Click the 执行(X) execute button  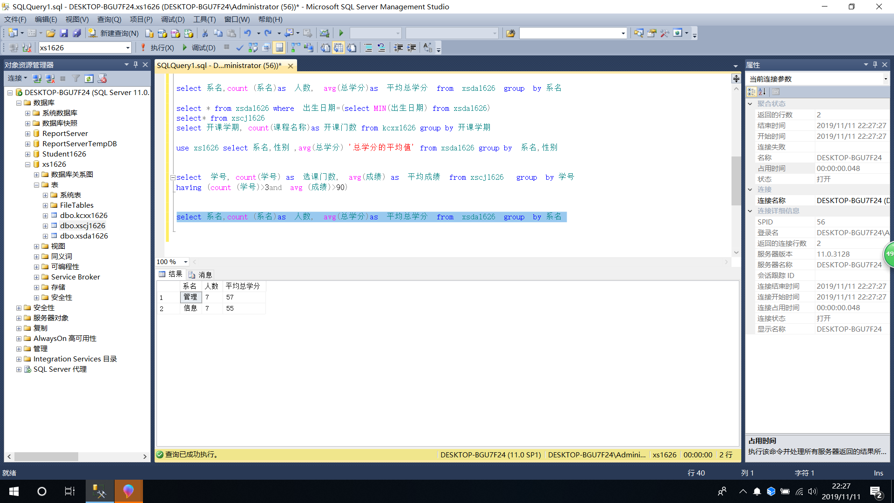pos(157,48)
